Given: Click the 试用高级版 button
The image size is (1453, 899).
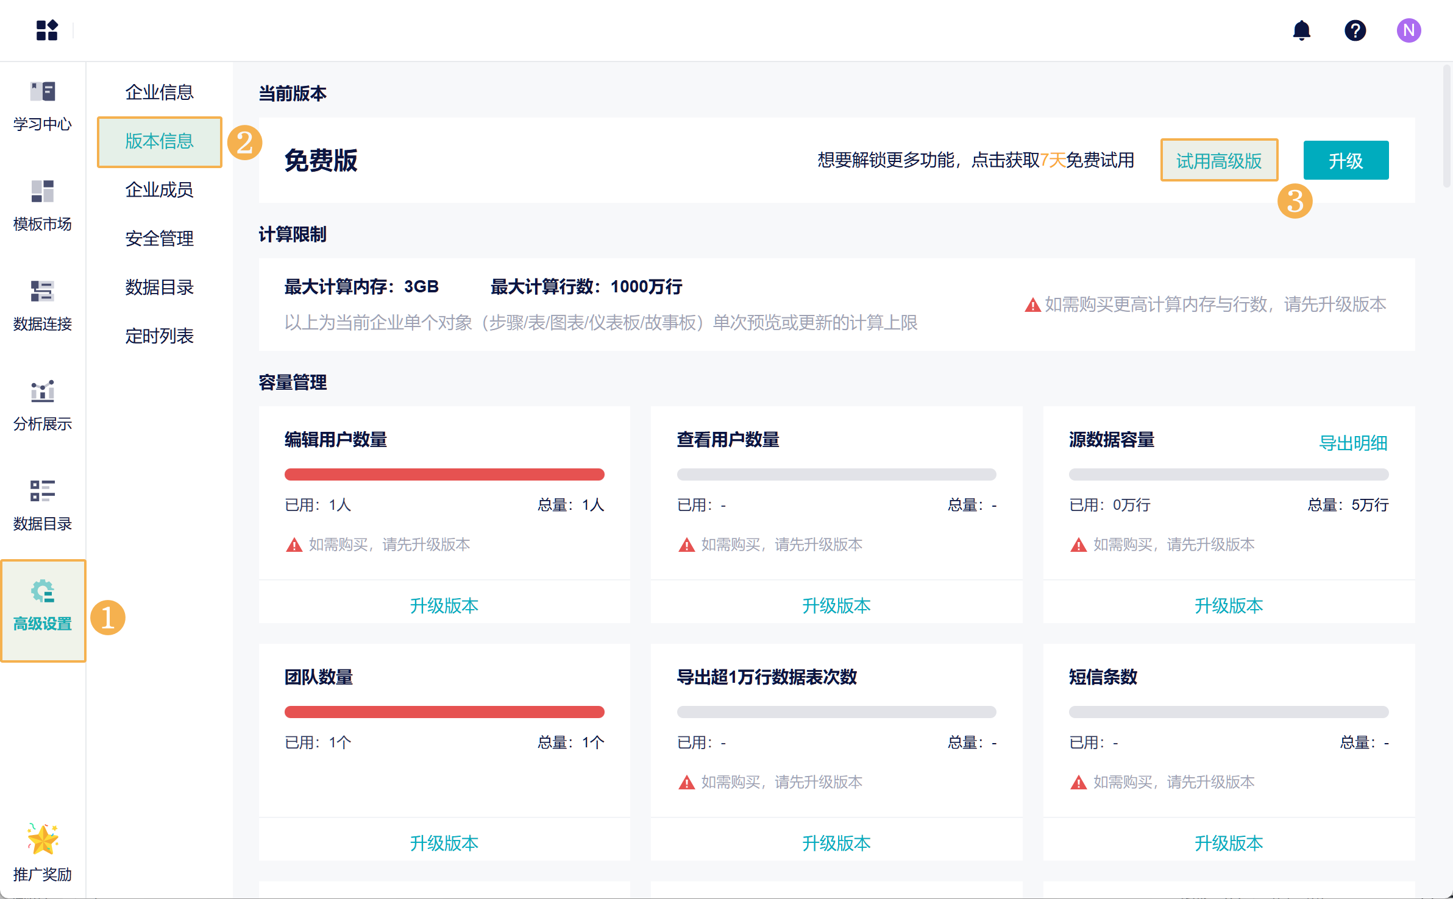Looking at the screenshot, I should 1219,161.
